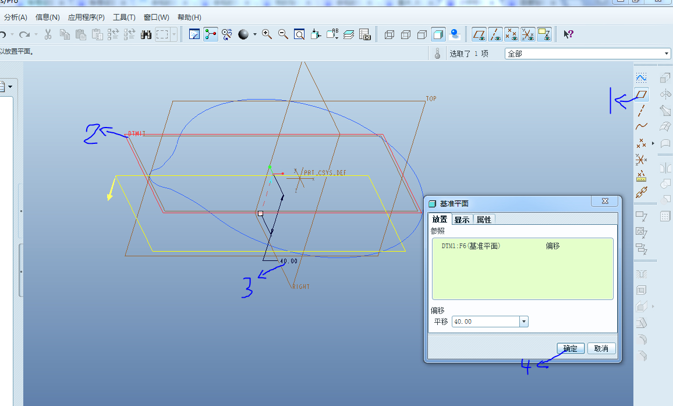Select the datum coordinate system tool

tap(641, 159)
